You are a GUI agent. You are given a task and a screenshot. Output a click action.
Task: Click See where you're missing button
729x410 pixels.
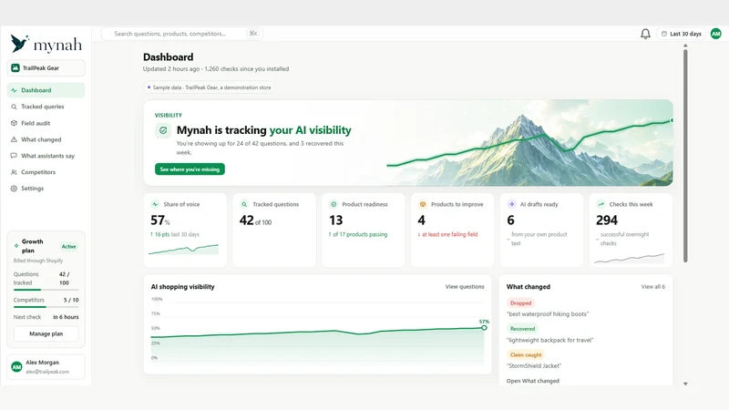tap(190, 169)
